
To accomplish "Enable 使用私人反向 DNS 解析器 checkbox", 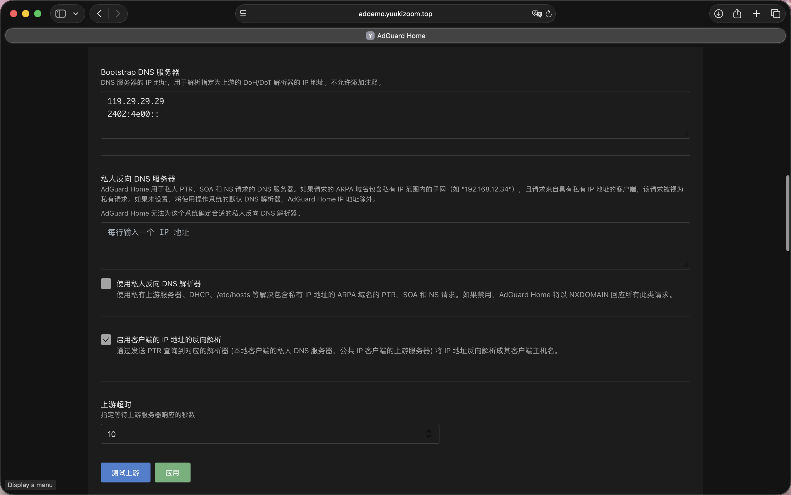I will tap(106, 284).
